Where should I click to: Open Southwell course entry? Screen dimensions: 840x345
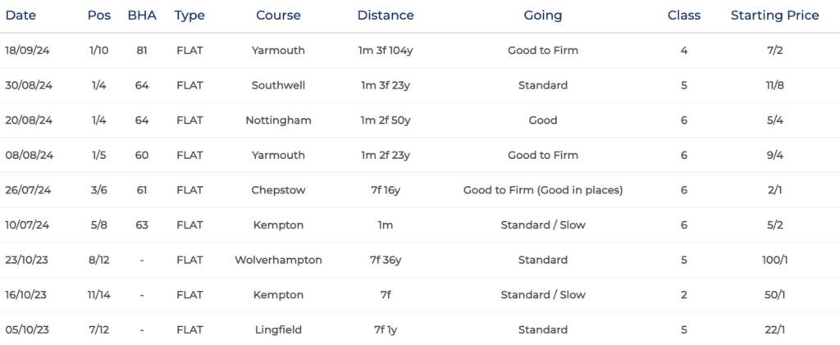278,85
